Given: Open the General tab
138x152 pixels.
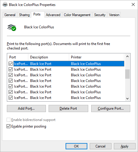Looking at the screenshot, I should coord(10,15).
